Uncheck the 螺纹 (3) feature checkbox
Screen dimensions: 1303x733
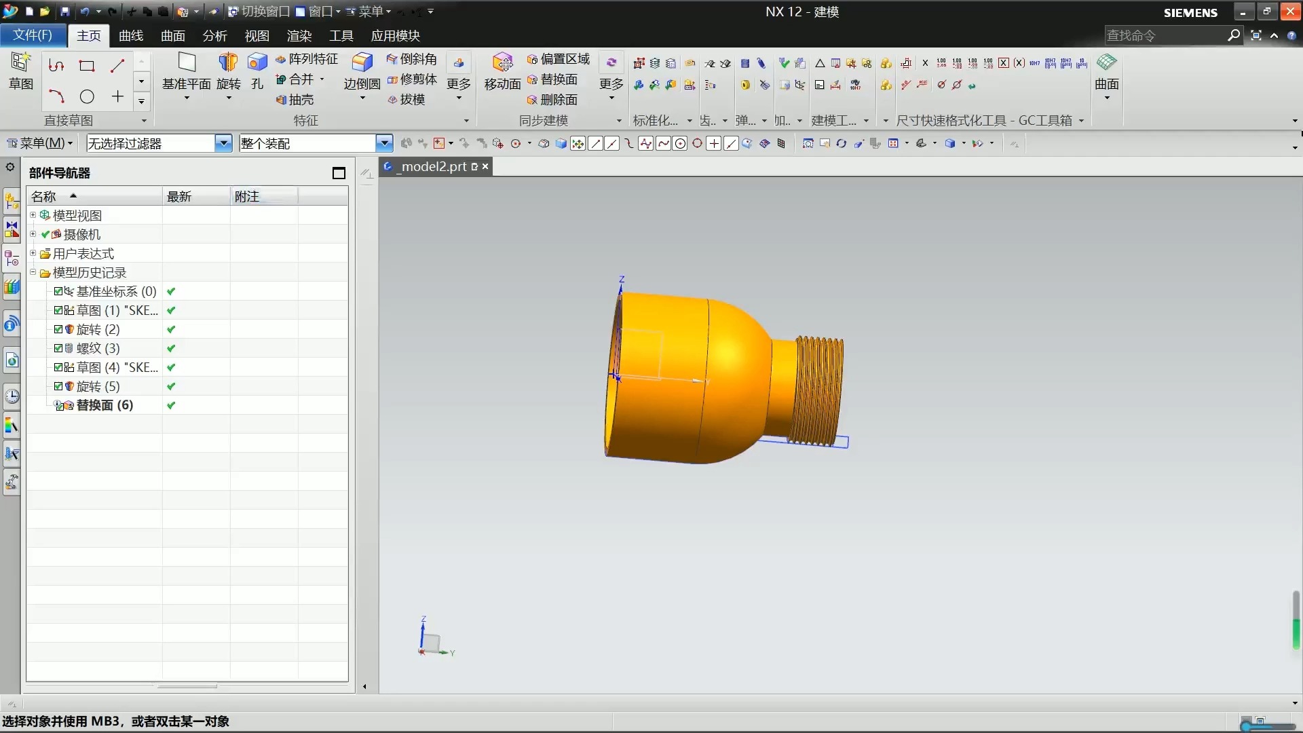[x=58, y=348]
